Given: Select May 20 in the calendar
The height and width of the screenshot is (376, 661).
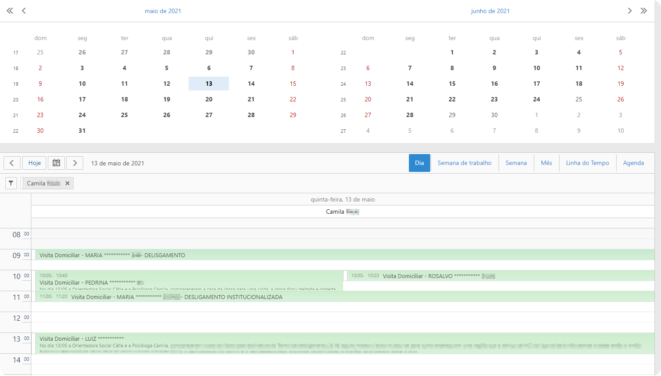Looking at the screenshot, I should coord(209,99).
